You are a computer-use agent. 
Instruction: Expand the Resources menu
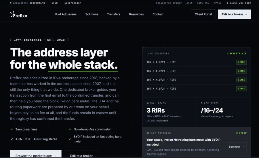coord(138,14)
